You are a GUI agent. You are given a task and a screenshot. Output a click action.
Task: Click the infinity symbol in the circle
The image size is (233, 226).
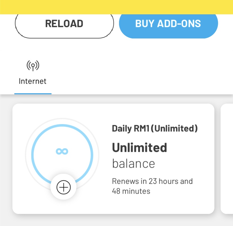coord(62,151)
